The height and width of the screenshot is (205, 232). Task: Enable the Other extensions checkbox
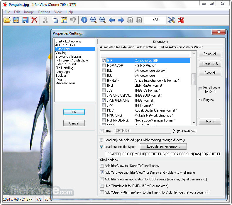(x=102, y=131)
